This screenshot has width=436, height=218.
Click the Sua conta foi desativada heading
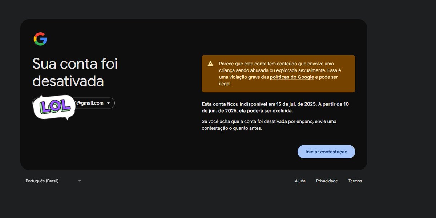tap(75, 72)
